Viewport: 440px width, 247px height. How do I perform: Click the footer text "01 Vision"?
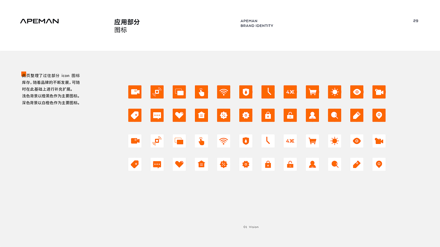click(x=251, y=227)
